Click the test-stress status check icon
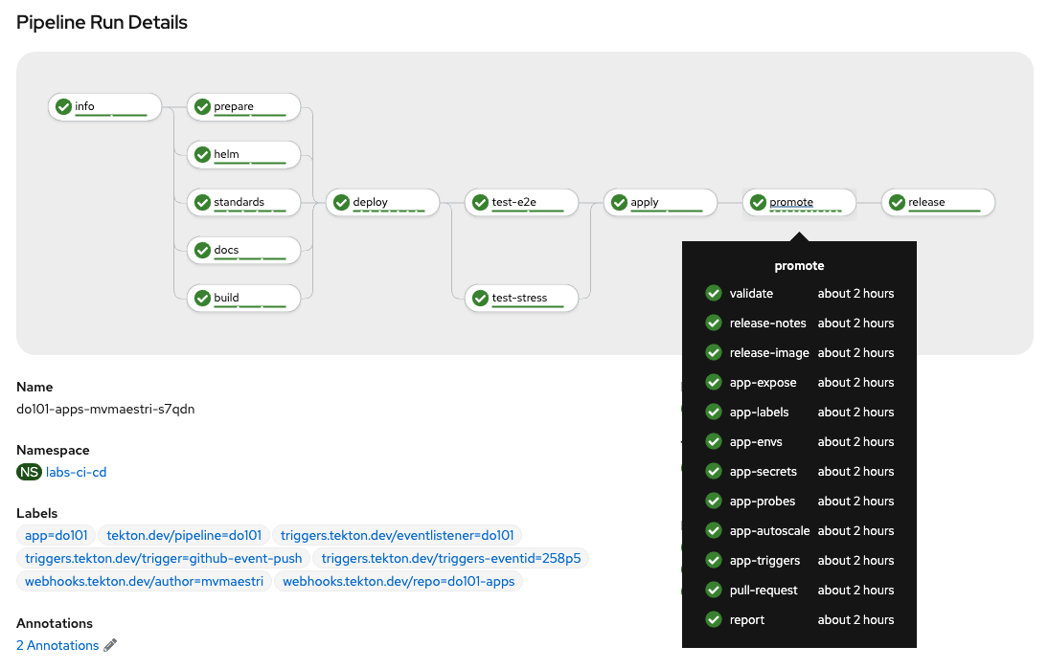 pos(480,298)
